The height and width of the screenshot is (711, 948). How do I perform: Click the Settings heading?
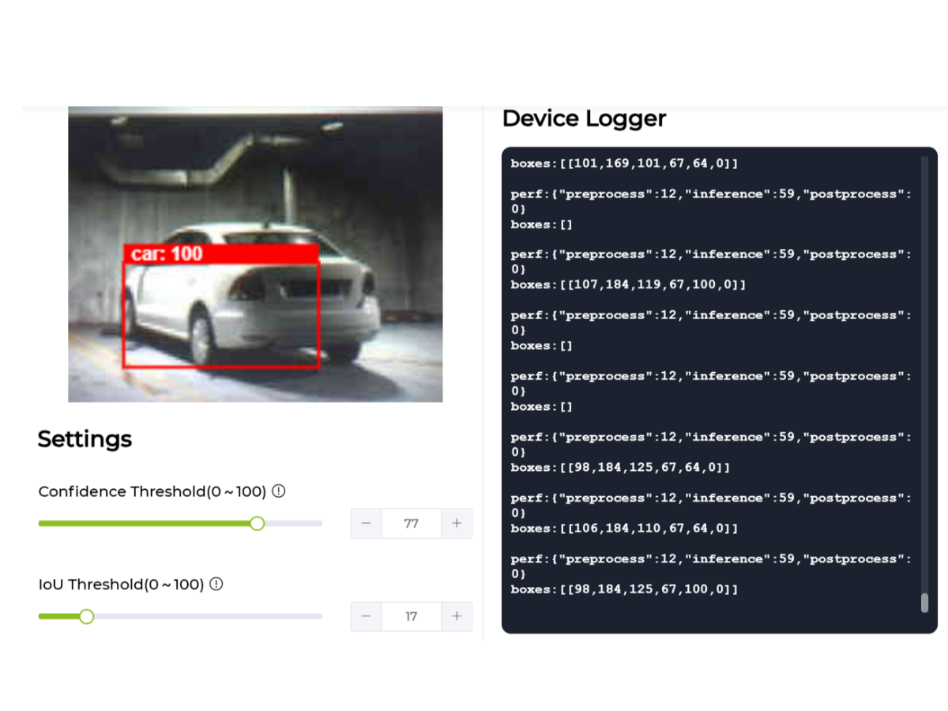tap(85, 439)
